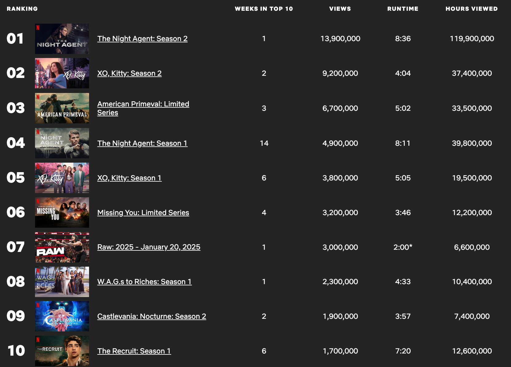Open the Castlevania Nocturne poster image

click(62, 316)
